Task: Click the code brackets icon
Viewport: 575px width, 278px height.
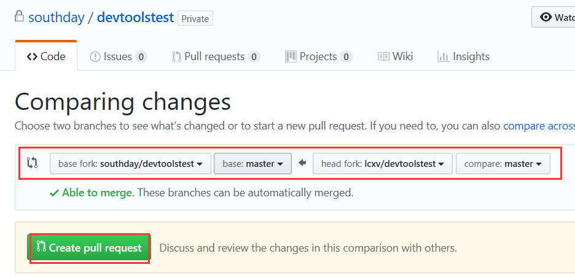Action: 32,57
